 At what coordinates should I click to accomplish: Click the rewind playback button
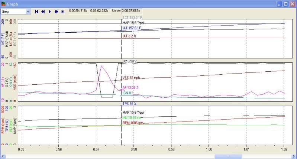pos(43,12)
